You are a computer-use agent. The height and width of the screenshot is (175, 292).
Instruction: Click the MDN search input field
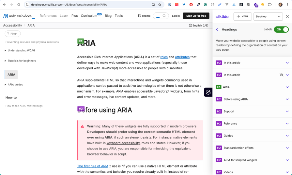tap(161, 16)
